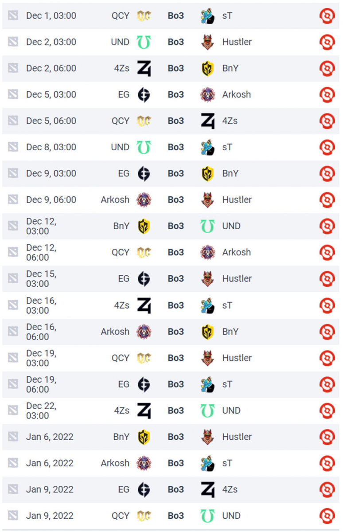Click Bo3 label on Dec 8 UND vs sT
The width and height of the screenshot is (343, 532).
pos(175,147)
